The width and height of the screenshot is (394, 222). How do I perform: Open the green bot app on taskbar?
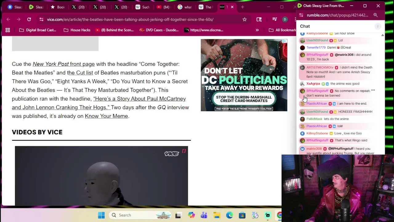click(x=268, y=215)
